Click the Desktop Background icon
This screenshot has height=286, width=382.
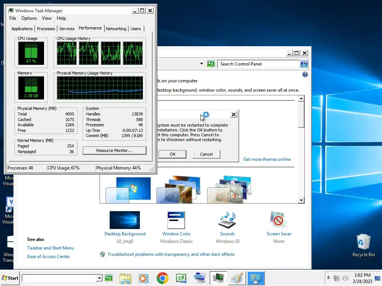125,220
